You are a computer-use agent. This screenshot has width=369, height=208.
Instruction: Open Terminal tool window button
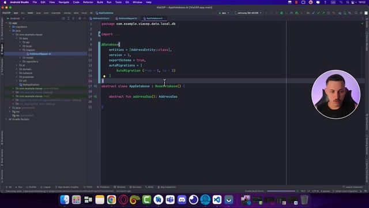(119, 187)
